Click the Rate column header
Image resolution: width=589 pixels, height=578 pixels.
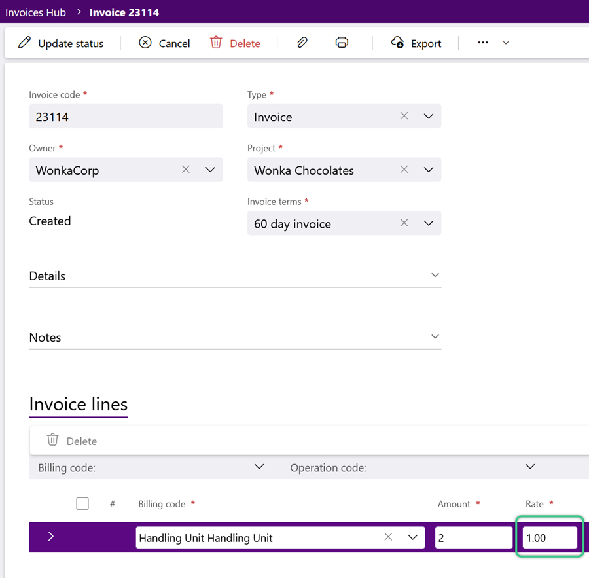pyautogui.click(x=535, y=504)
